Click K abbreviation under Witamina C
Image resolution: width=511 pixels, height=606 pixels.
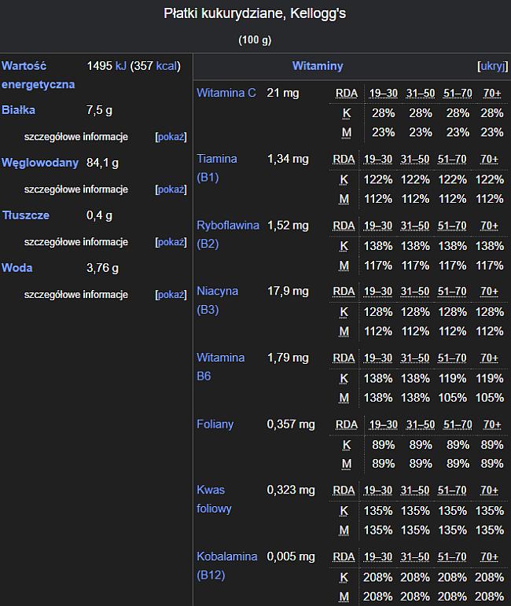[347, 113]
